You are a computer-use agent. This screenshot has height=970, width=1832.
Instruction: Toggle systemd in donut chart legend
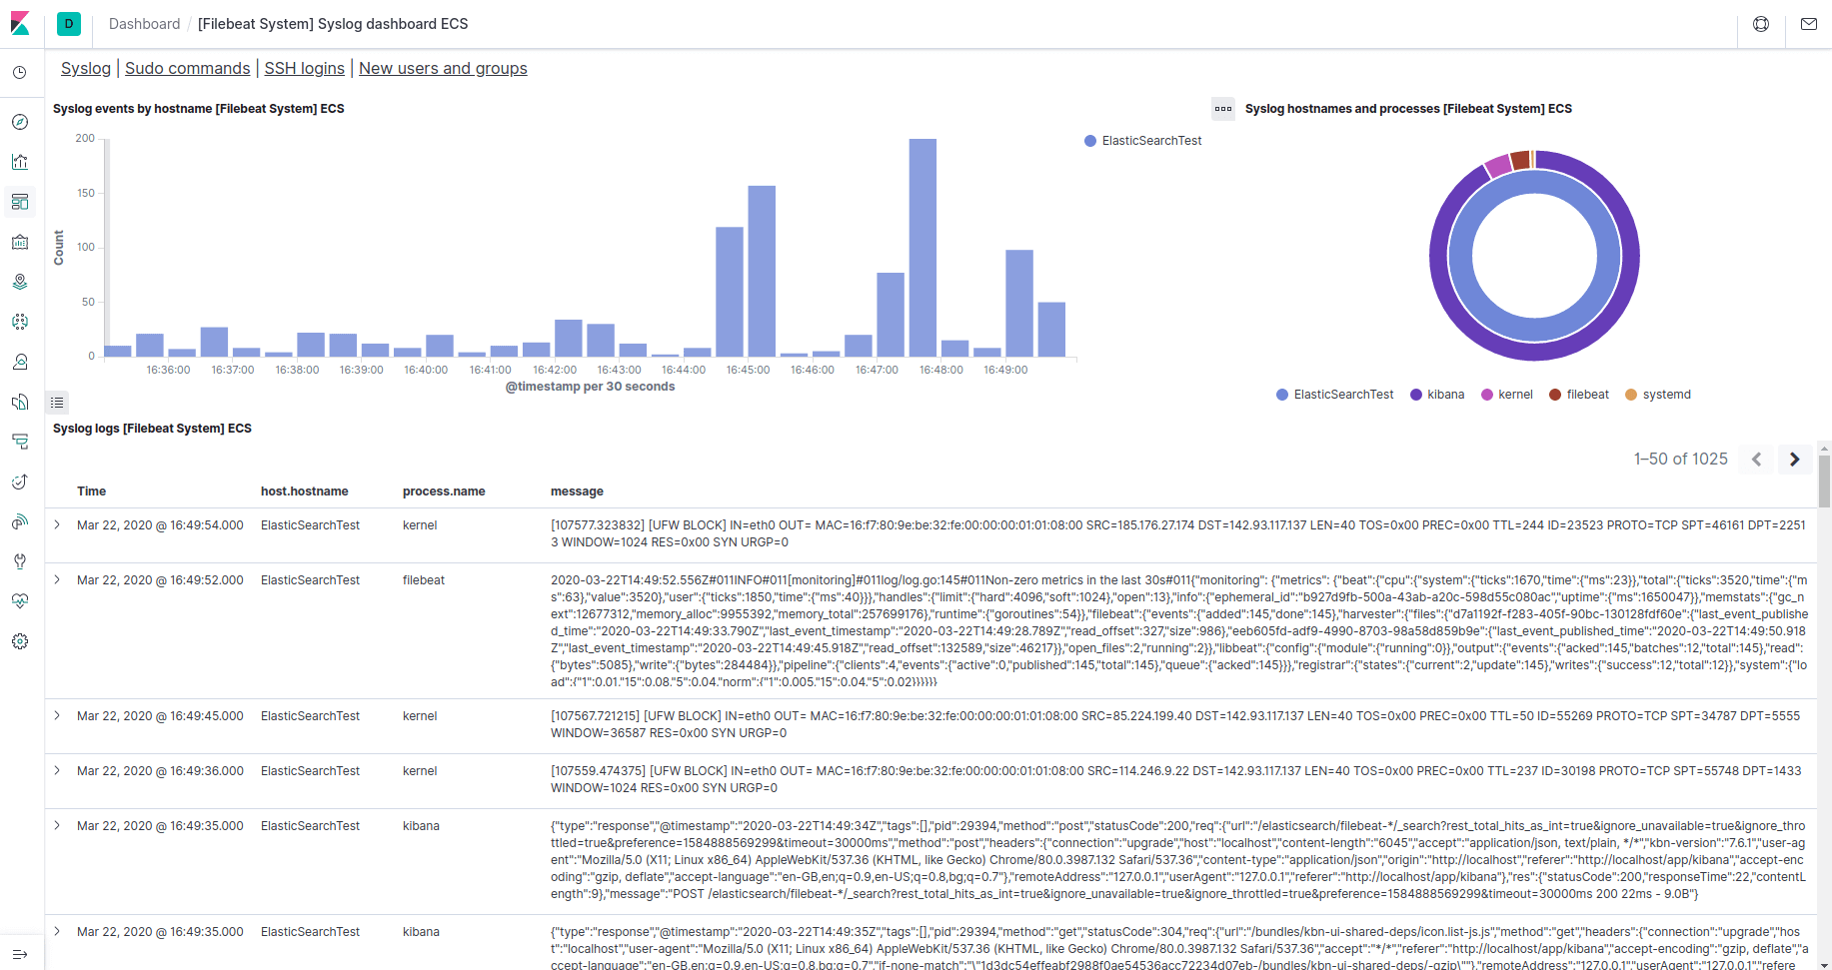click(x=1658, y=395)
